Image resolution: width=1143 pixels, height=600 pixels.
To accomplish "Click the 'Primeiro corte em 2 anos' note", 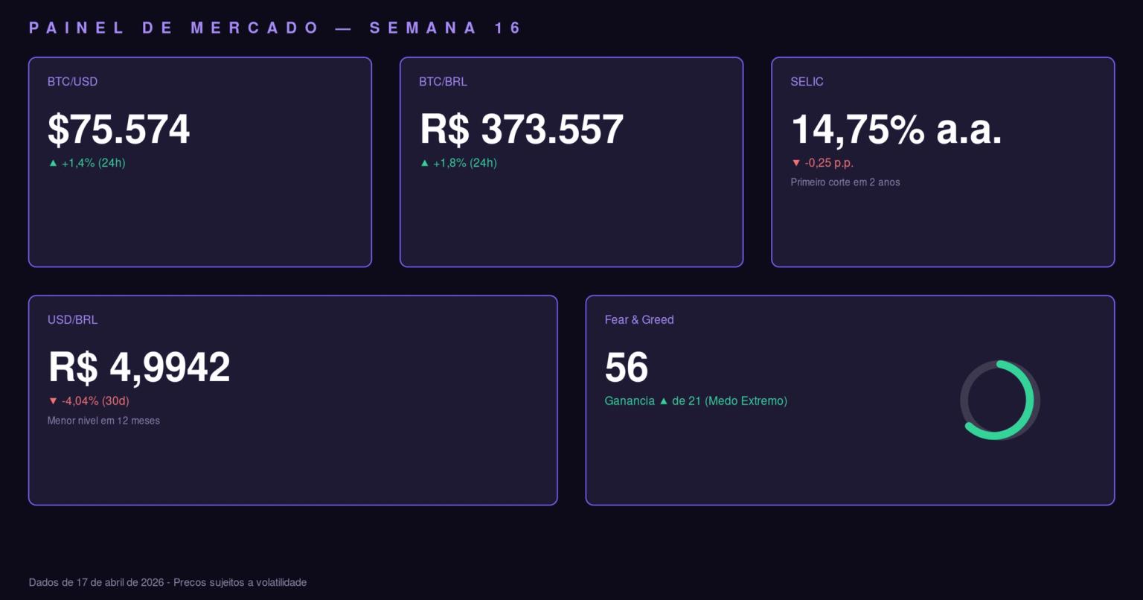I will click(x=845, y=182).
